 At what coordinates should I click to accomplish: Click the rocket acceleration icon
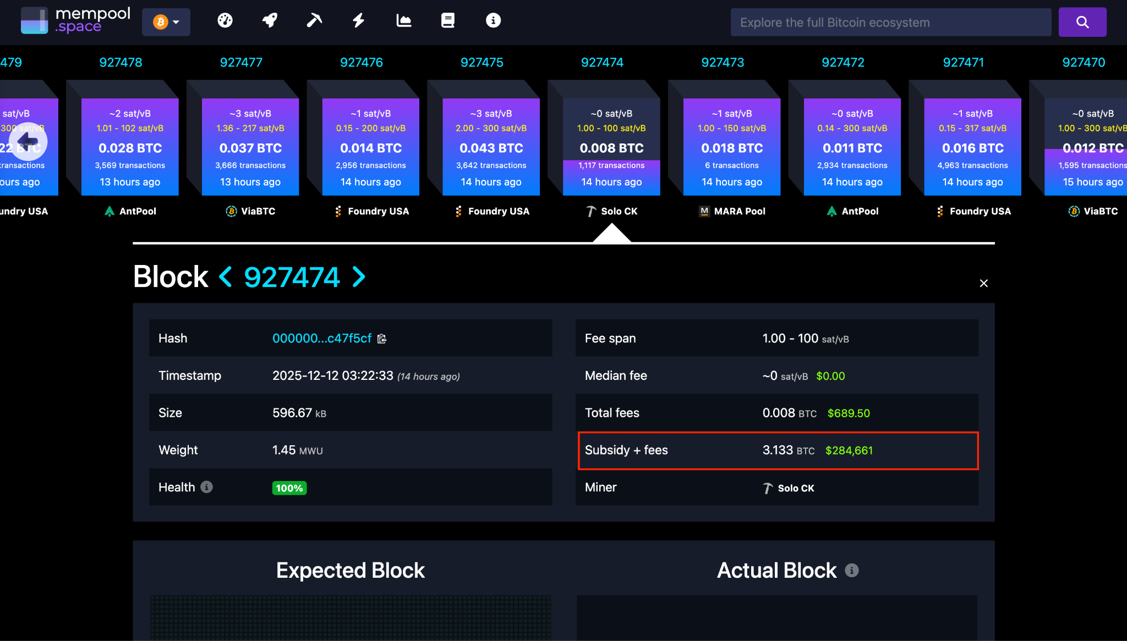click(270, 21)
